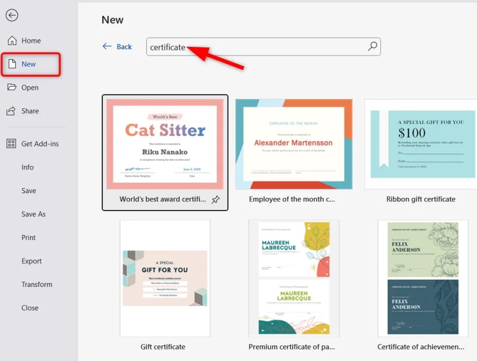Select the Cat Sitter certificate thumbnail

click(165, 144)
